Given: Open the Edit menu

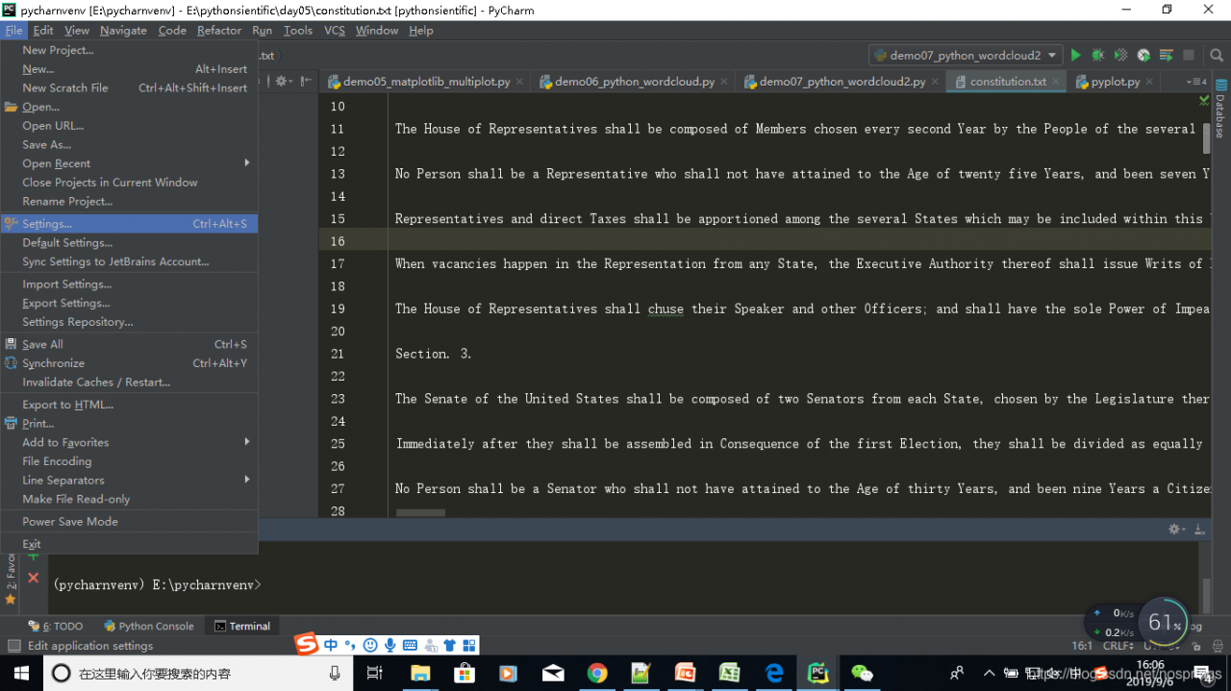Looking at the screenshot, I should click(x=43, y=30).
